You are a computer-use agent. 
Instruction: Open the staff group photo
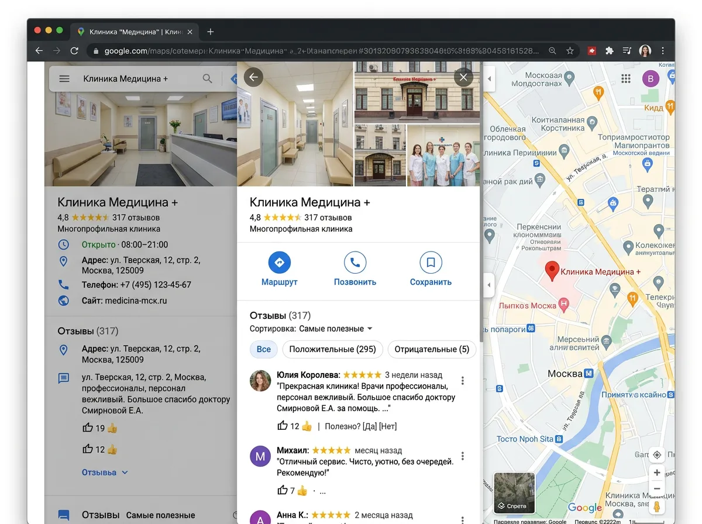pyautogui.click(x=443, y=155)
